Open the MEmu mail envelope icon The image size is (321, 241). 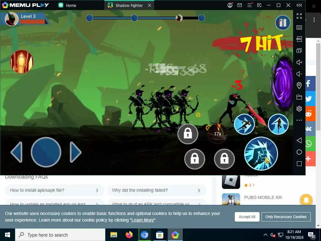click(239, 5)
